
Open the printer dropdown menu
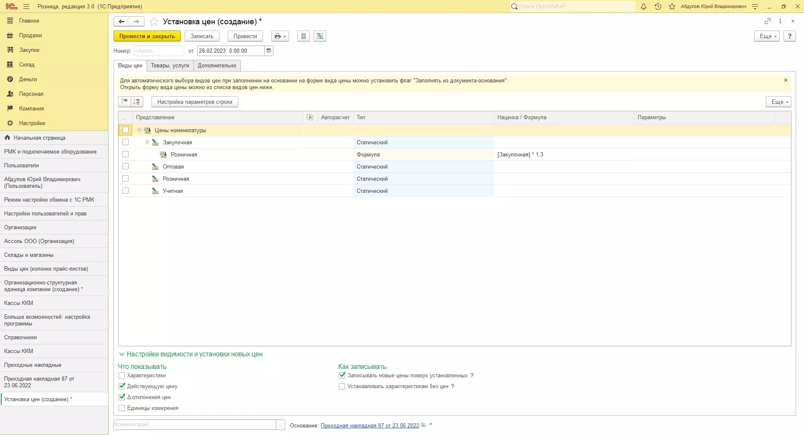[280, 36]
